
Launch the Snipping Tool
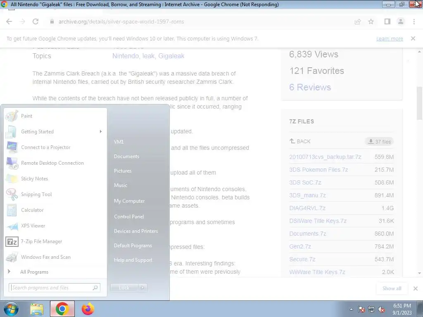56,194
